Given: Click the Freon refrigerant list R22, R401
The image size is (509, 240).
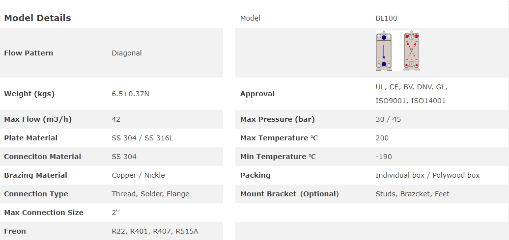Looking at the screenshot, I should [155, 231].
